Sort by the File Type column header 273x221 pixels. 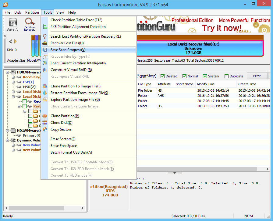tap(146, 84)
